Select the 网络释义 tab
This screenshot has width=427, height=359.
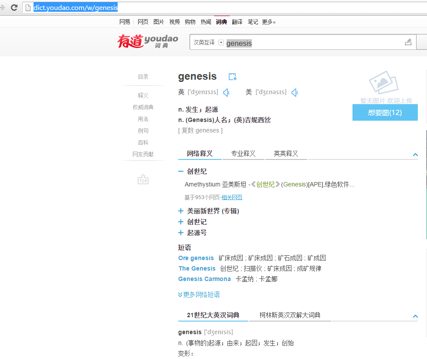200,154
